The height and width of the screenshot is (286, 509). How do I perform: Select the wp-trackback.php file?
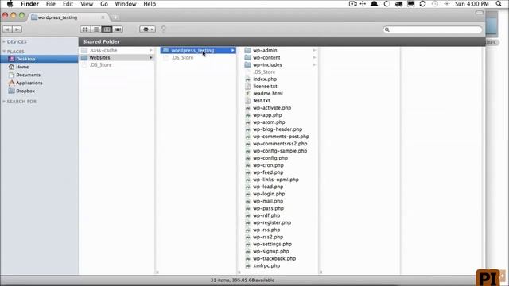[x=274, y=259]
